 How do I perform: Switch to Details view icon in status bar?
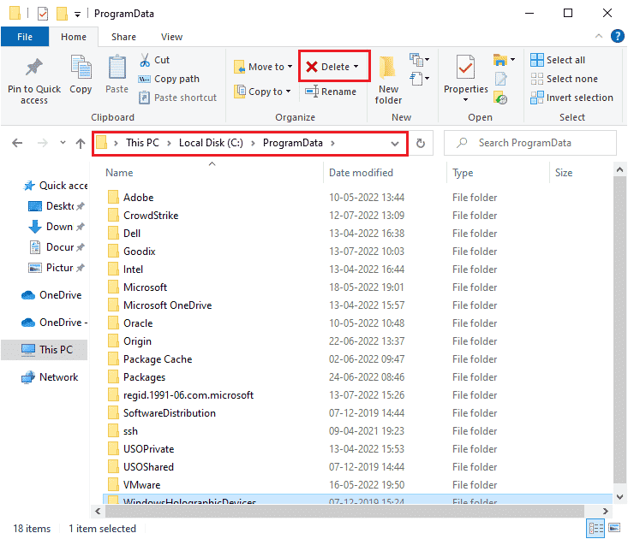[595, 529]
